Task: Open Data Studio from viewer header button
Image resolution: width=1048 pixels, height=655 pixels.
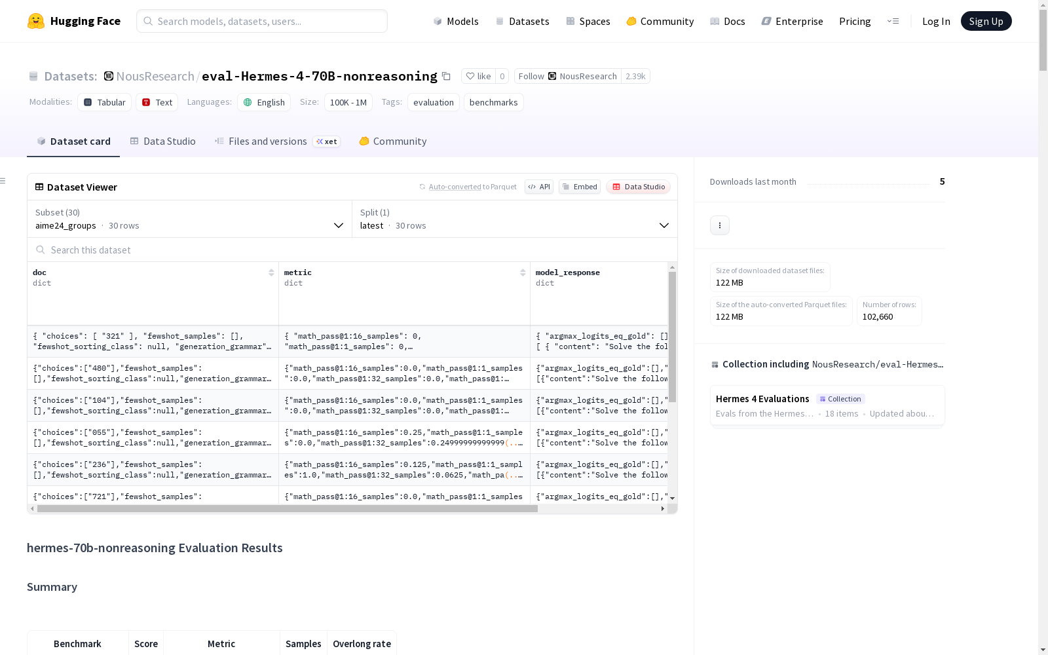Action: pos(639,187)
